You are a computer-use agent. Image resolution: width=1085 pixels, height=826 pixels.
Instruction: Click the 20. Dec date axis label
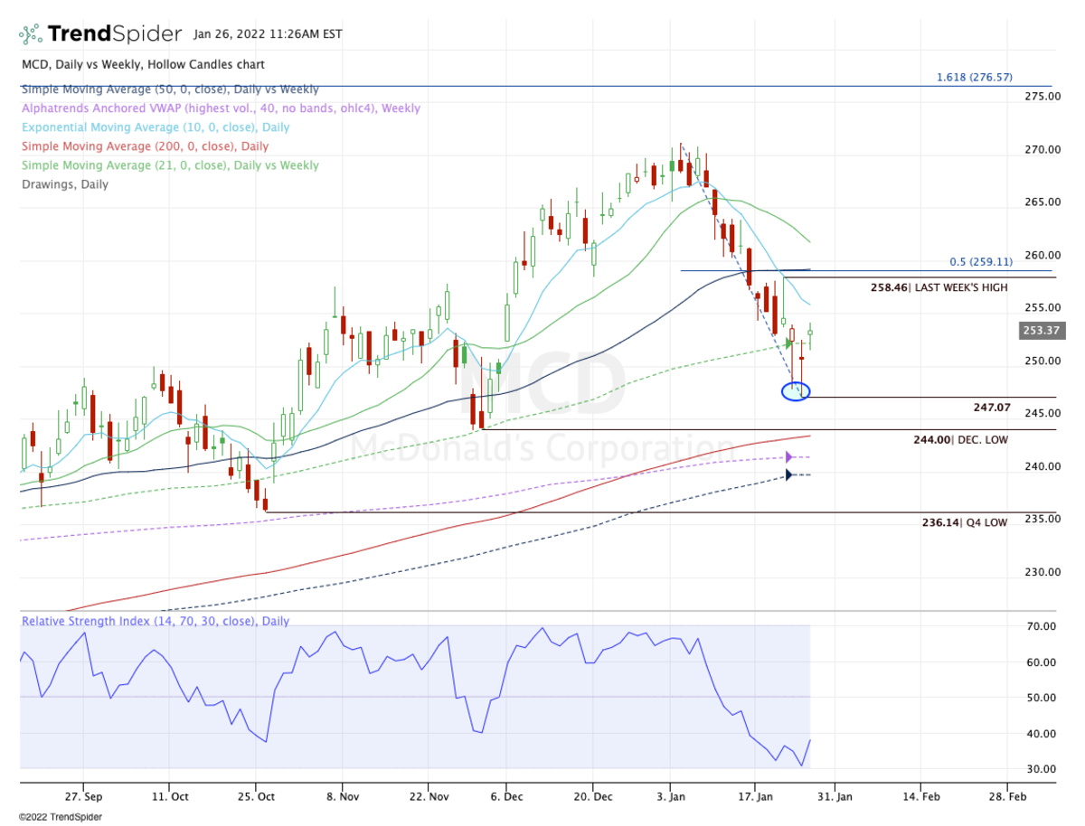click(x=592, y=797)
